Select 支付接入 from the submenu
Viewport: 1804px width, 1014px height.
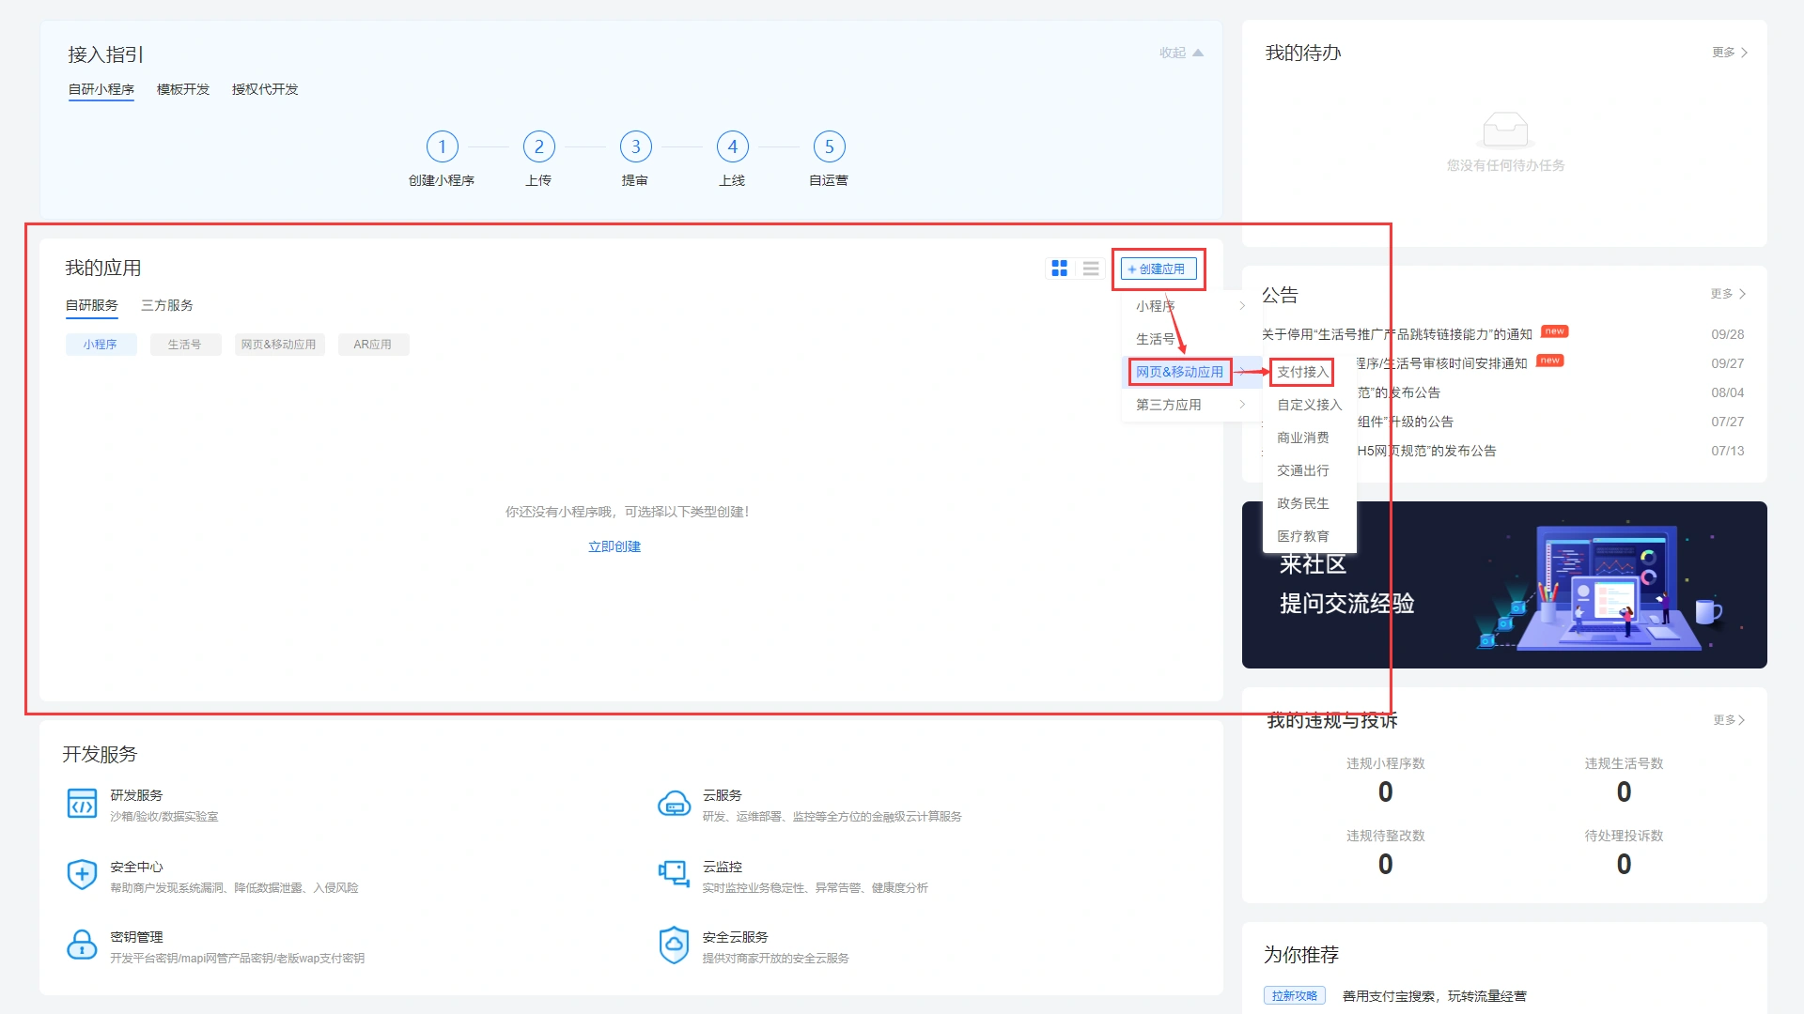click(x=1301, y=372)
